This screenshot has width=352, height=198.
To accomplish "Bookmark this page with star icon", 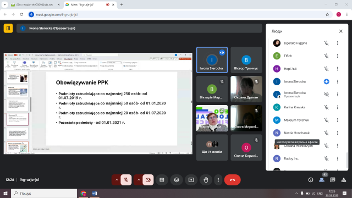I will click(327, 14).
